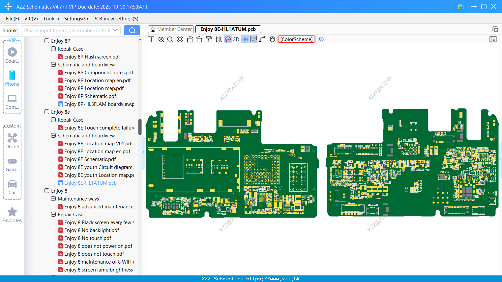Image resolution: width=502 pixels, height=282 pixels.
Task: Collapse the left panel splitter handle
Action: [x=143, y=152]
